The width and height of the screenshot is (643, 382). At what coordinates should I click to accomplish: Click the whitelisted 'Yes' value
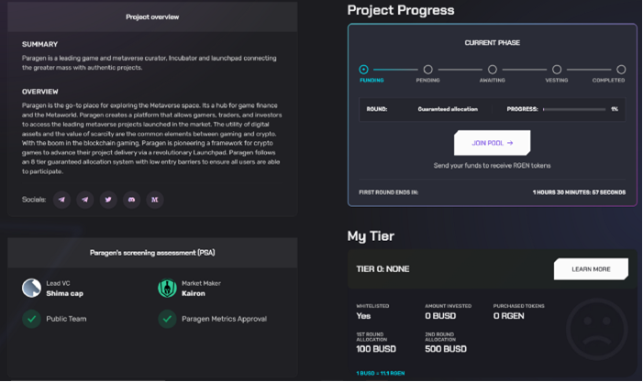point(363,316)
